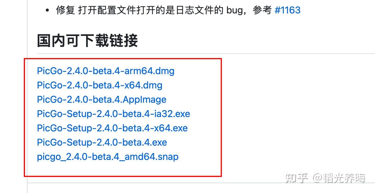
Task: Download PicGo-2.4.0-beta.4-arm64.dmg
Action: point(106,71)
